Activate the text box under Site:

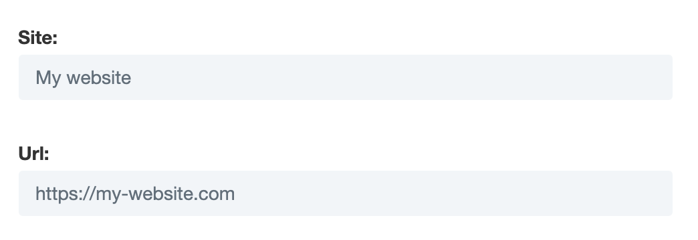346,77
